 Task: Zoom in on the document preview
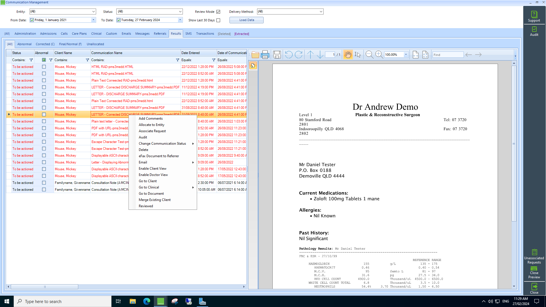[379, 55]
